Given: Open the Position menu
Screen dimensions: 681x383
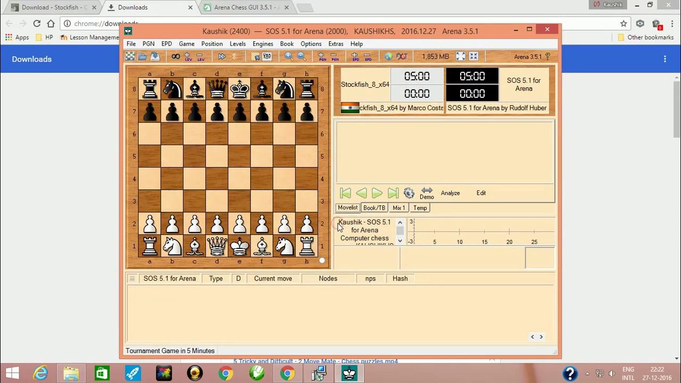Looking at the screenshot, I should tap(212, 44).
